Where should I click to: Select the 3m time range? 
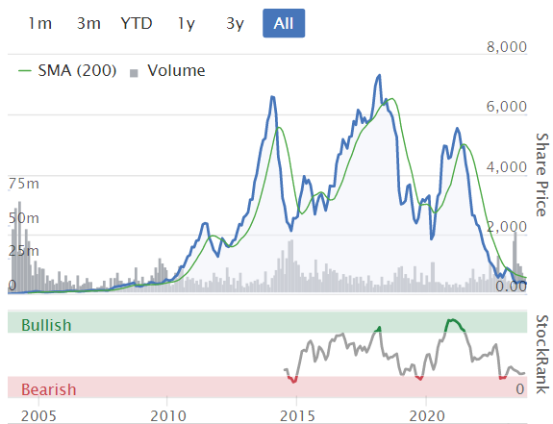[88, 24]
